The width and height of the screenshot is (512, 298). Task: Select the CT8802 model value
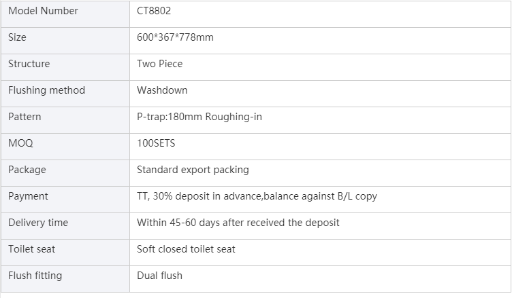(x=153, y=11)
